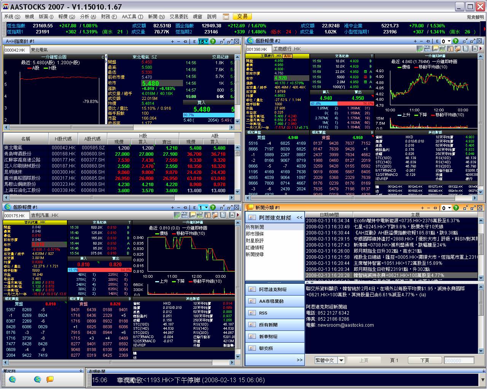Click the A document icon in 個股報價 #1
The image size is (487, 389).
pyautogui.click(x=232, y=215)
